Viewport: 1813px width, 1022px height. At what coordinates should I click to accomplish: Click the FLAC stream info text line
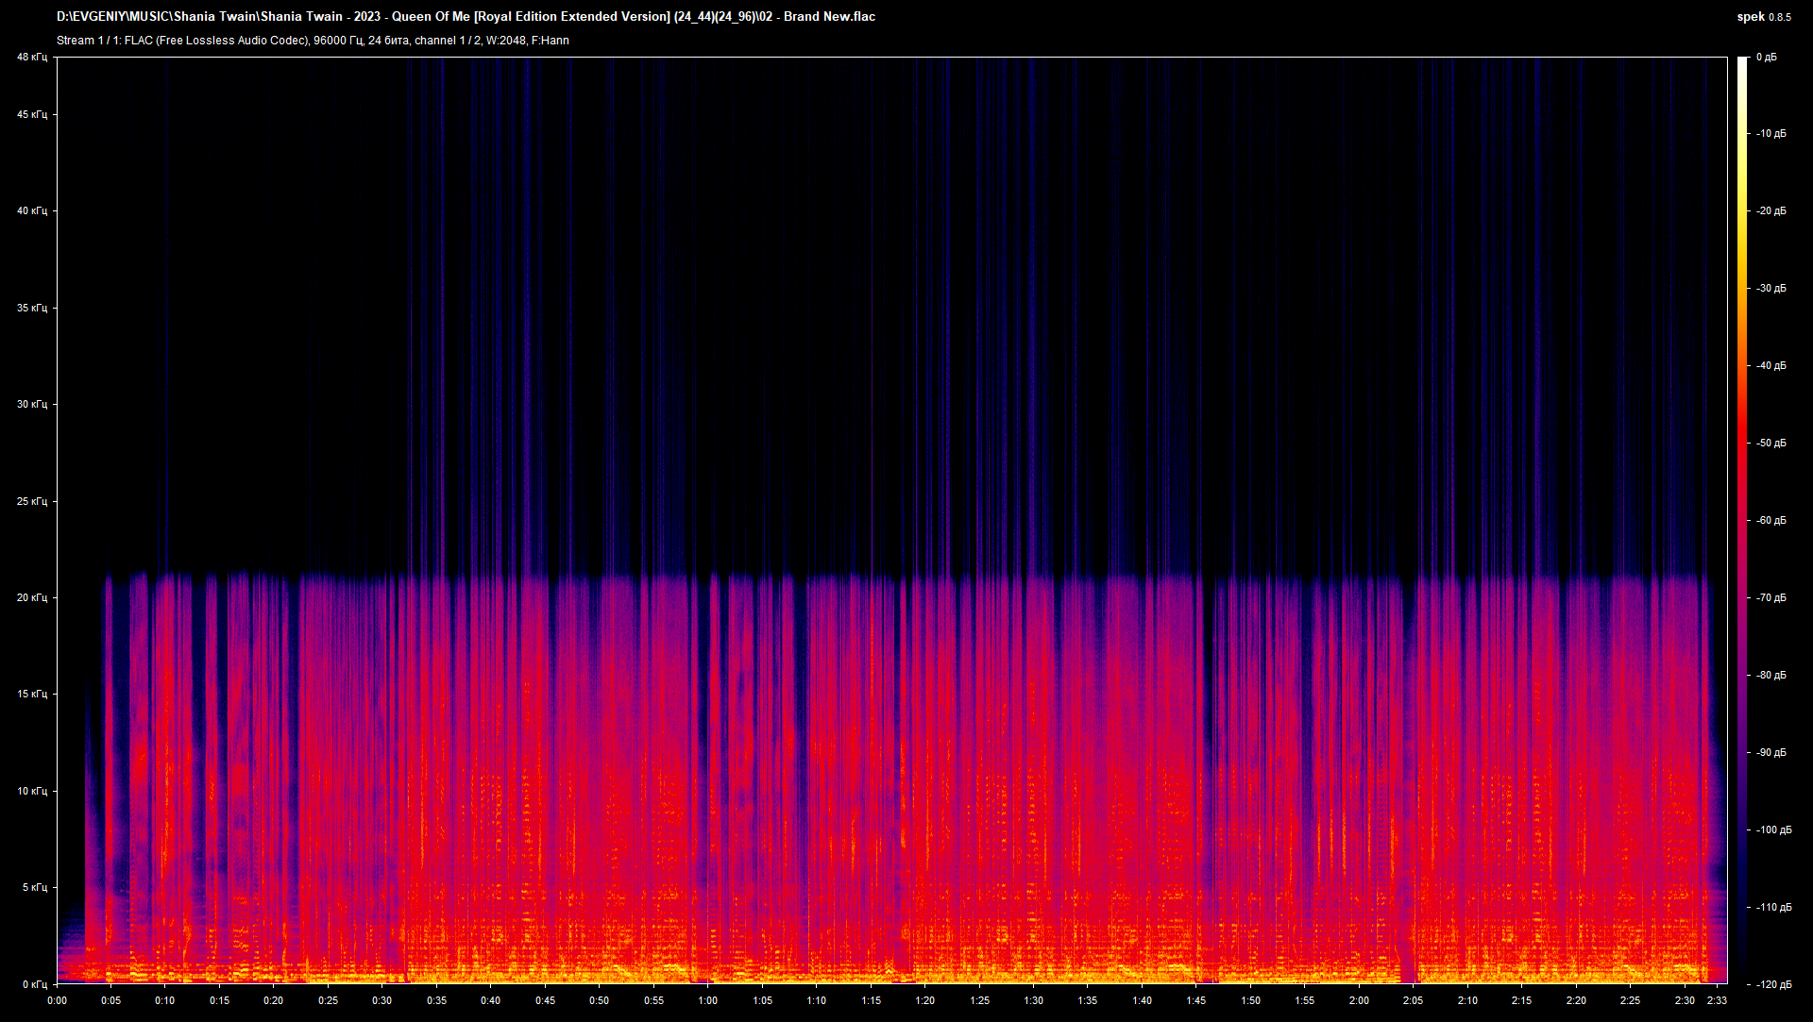click(x=313, y=41)
